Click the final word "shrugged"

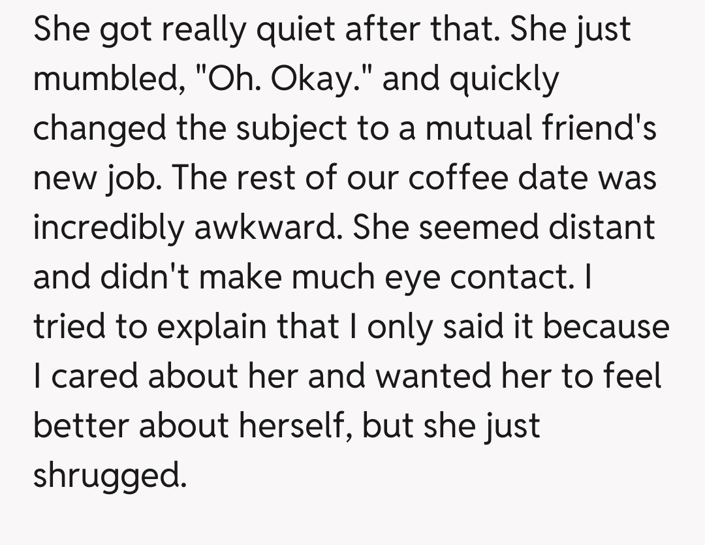click(x=108, y=475)
